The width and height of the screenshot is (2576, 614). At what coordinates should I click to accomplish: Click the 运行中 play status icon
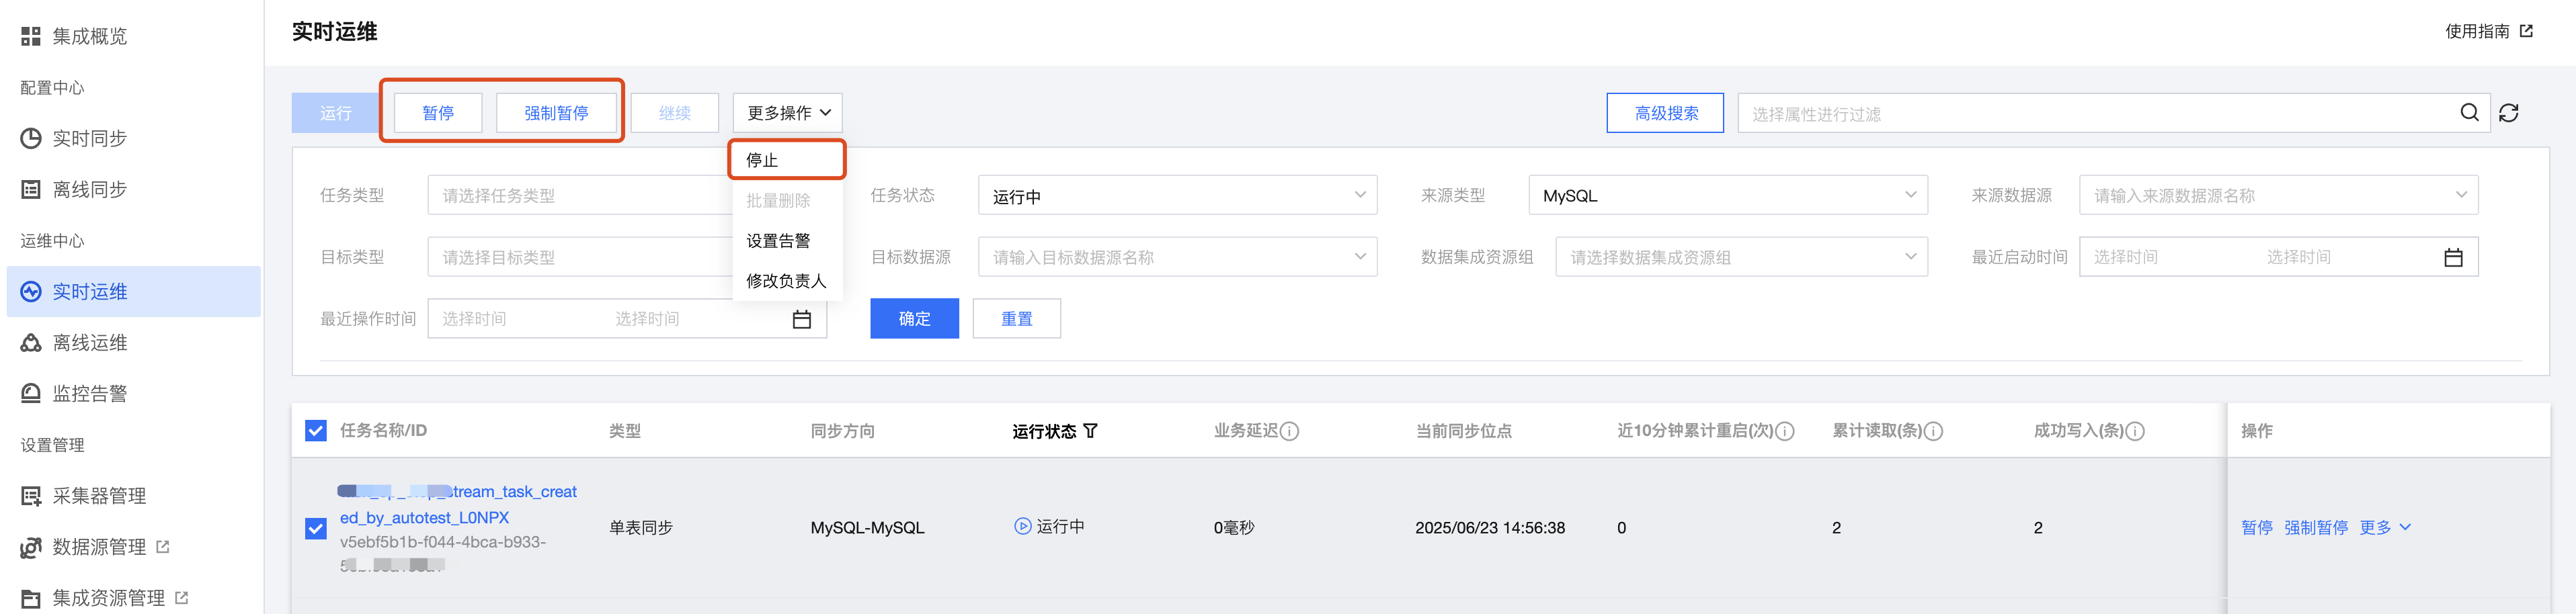coord(1022,526)
